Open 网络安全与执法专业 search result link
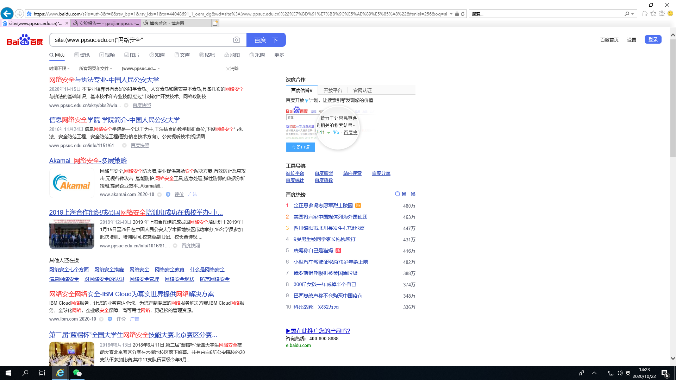676x380 pixels. pos(104,80)
